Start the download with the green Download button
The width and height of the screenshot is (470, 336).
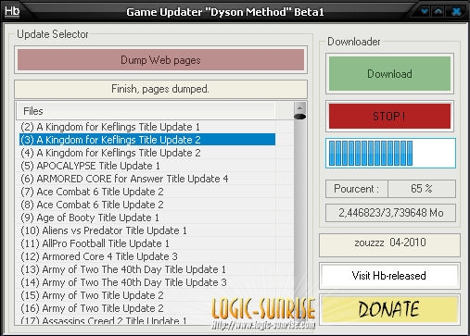389,74
